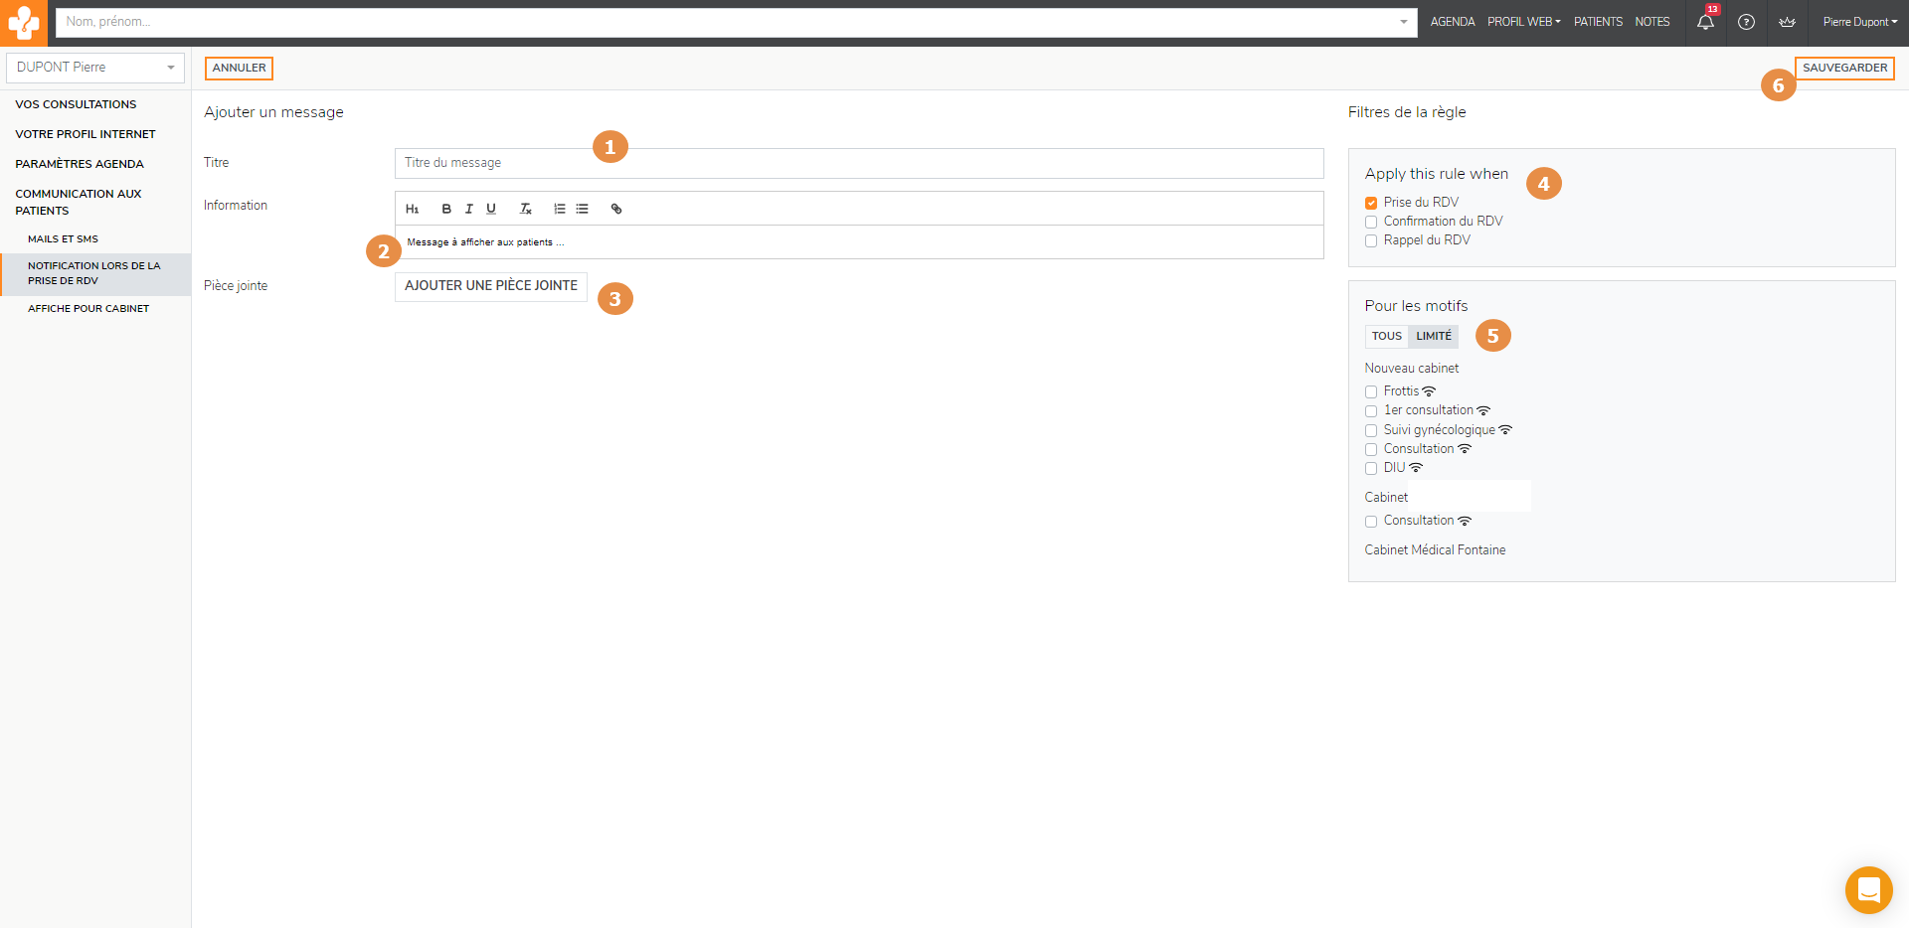
Task: Open the chat support bubble
Action: coord(1868,889)
